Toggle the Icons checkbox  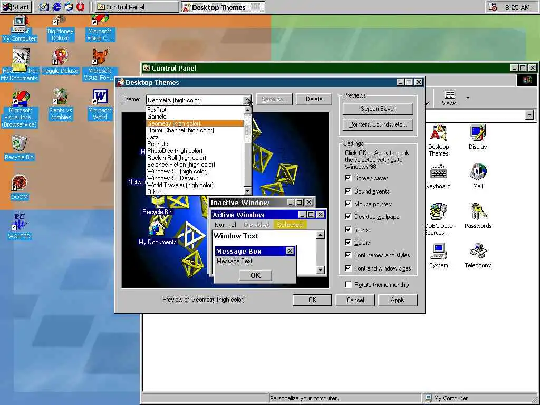pos(348,230)
